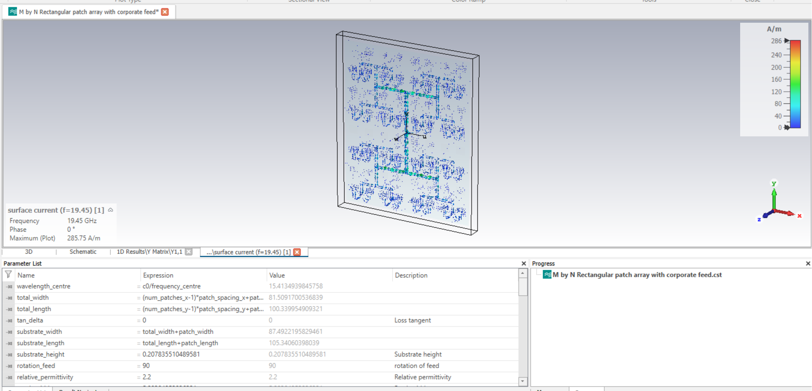Click the parameter filter funnel icon
The width and height of the screenshot is (812, 391).
(x=8, y=275)
